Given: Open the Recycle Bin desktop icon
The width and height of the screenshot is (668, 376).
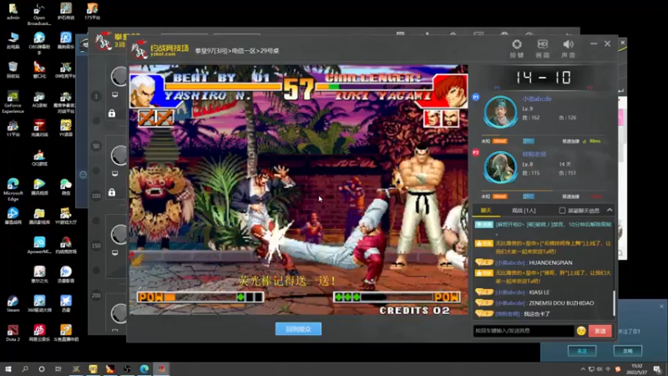Looking at the screenshot, I should 13,69.
